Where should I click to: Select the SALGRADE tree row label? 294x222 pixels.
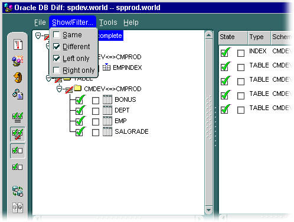pos(132,131)
